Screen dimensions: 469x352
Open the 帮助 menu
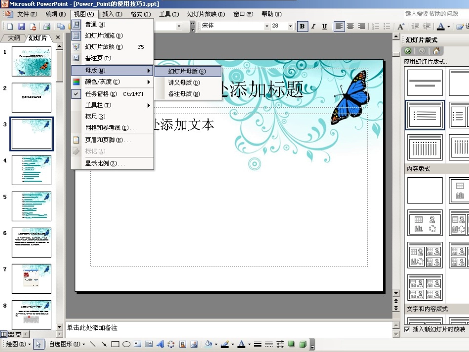pos(272,14)
